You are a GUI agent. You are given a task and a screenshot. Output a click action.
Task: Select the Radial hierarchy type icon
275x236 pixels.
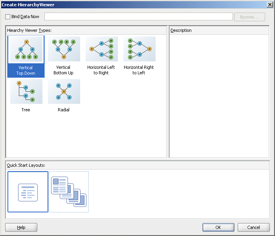click(64, 91)
